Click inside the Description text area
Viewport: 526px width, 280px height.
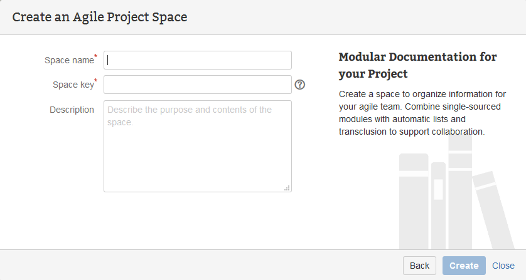coord(198,146)
